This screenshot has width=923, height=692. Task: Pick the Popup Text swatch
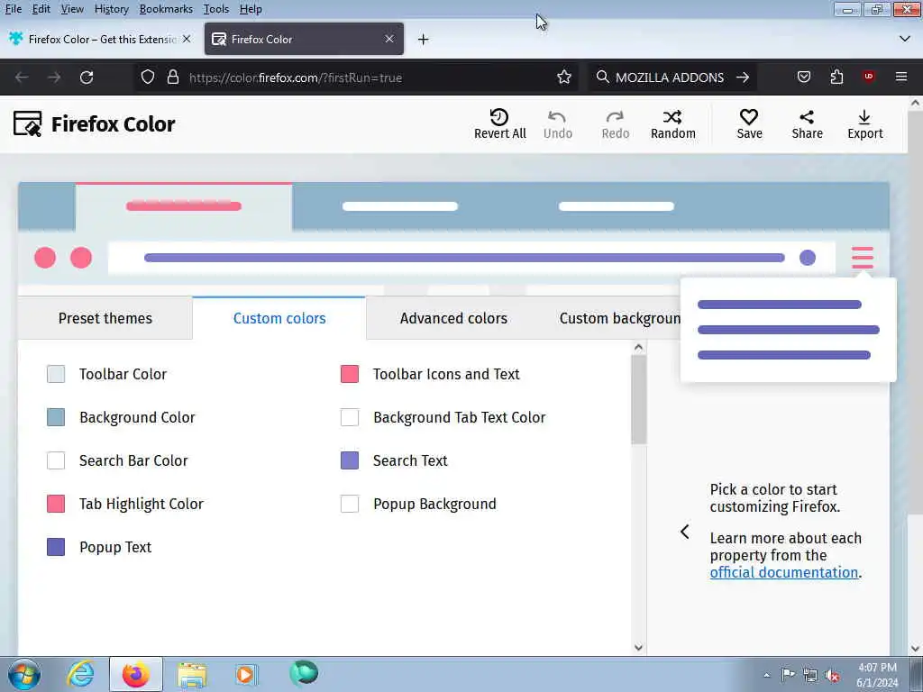click(56, 547)
